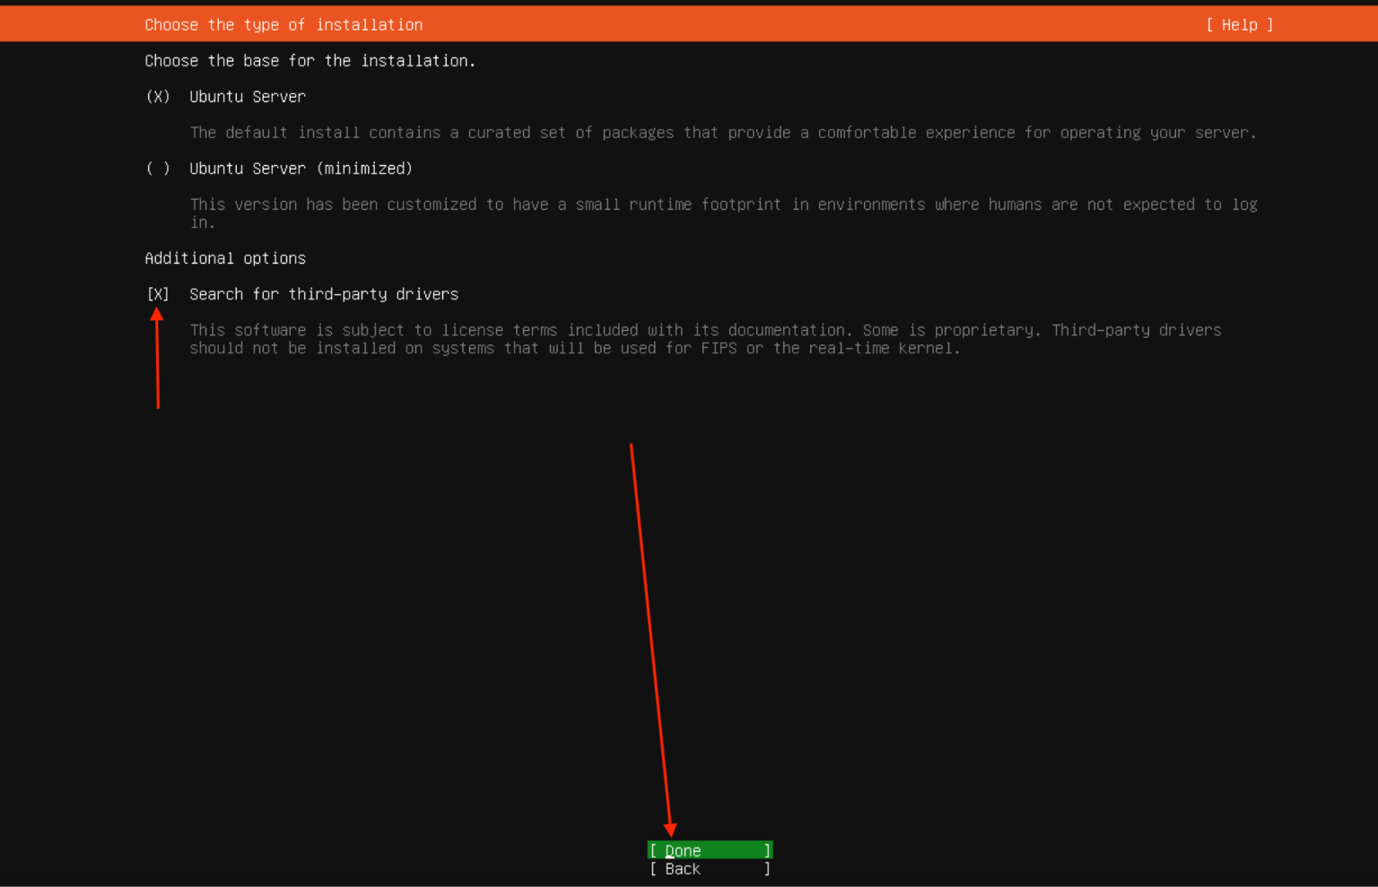Click the license terms description text
1378x887 pixels.
point(705,330)
